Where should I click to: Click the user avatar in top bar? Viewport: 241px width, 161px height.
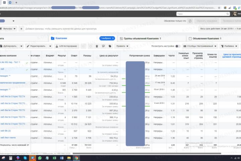(234, 14)
